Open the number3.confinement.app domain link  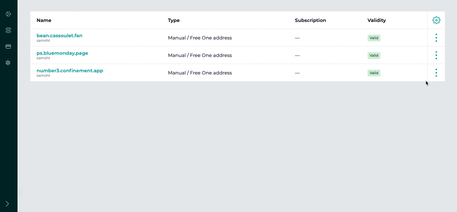(70, 71)
